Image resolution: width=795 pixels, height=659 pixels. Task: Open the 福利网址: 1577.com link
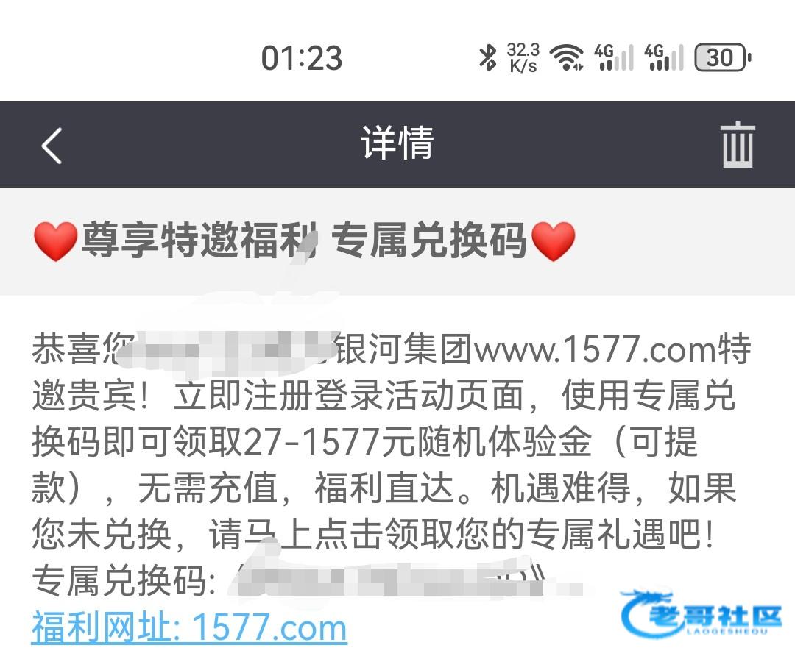pos(189,627)
